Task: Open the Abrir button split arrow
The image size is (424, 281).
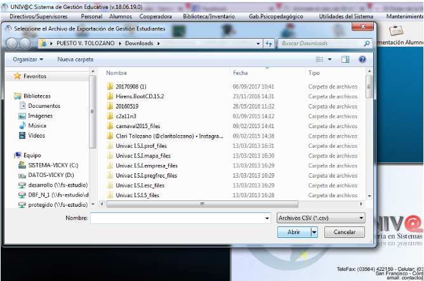Action: [x=314, y=232]
